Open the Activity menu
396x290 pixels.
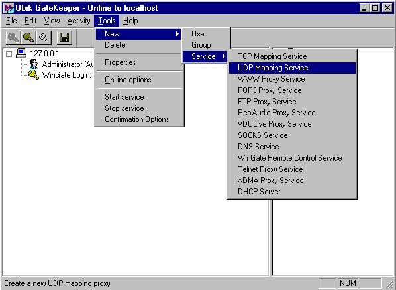[79, 21]
